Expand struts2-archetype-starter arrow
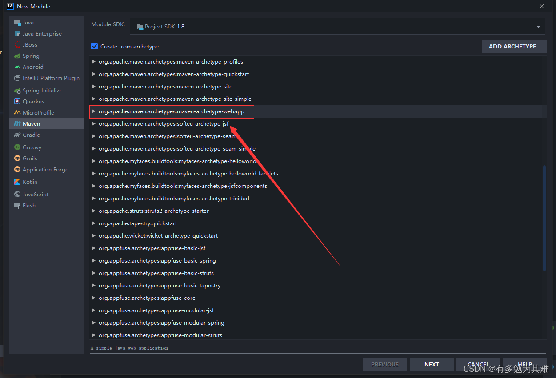The image size is (556, 378). pyautogui.click(x=93, y=211)
